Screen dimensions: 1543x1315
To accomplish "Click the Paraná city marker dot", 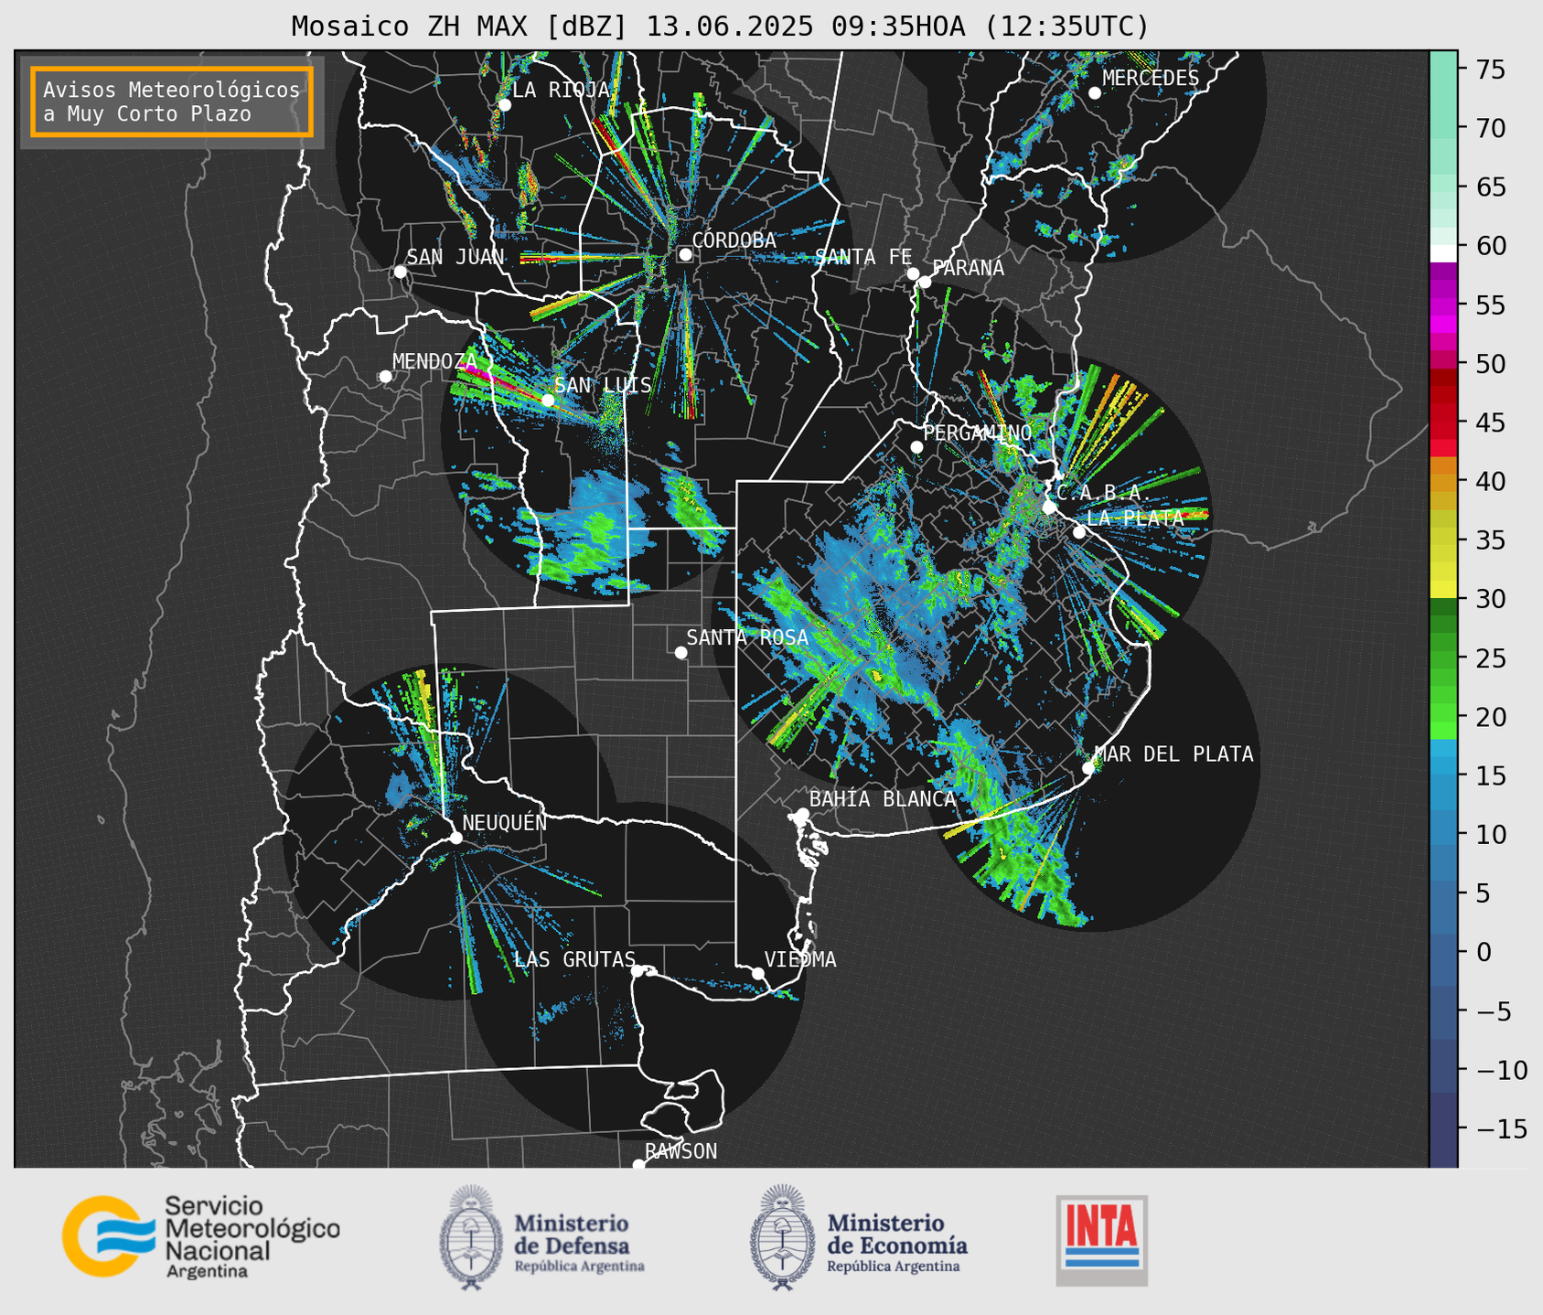I will tap(925, 282).
